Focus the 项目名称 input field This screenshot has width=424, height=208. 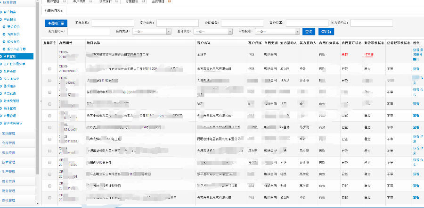tap(113, 23)
